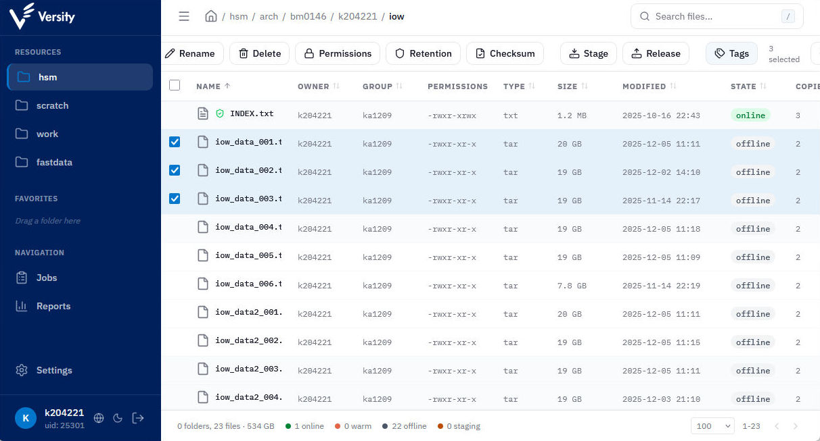
Task: Release the selected files
Action: [x=656, y=53]
